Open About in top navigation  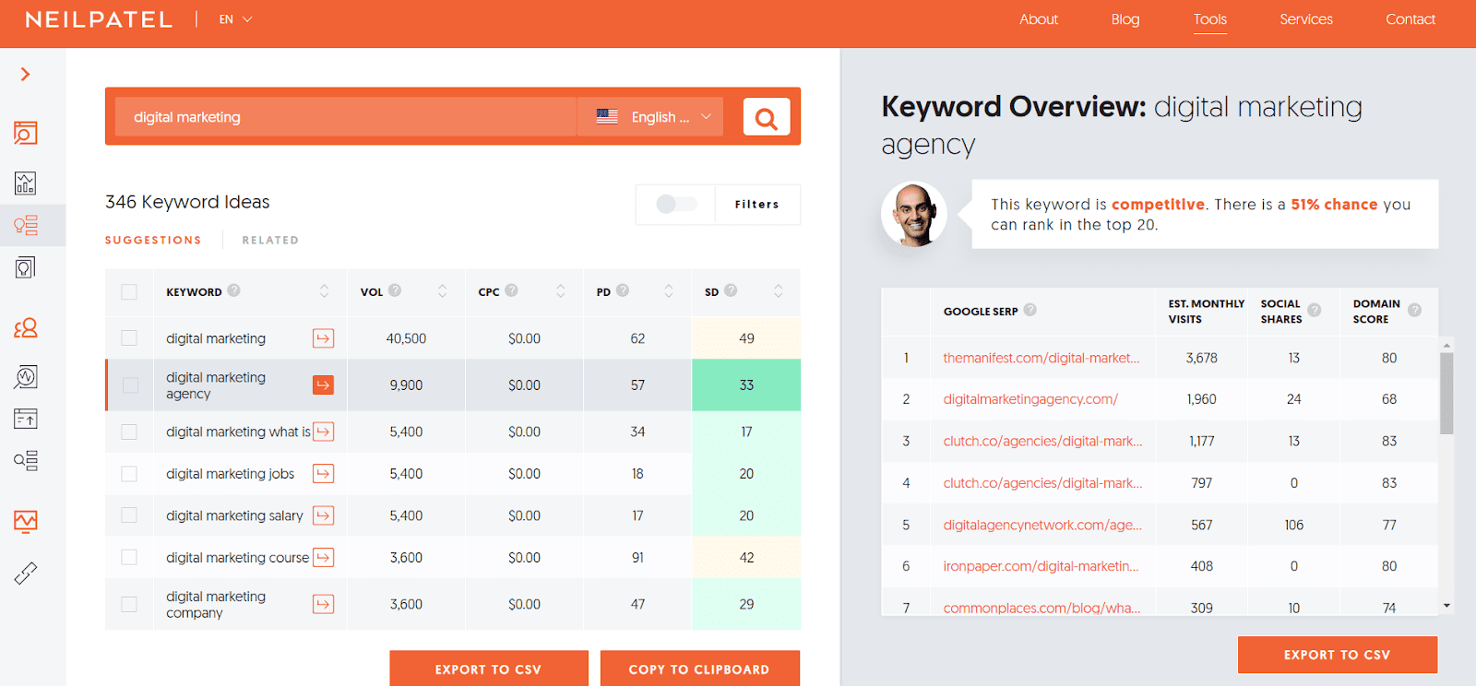(x=1039, y=19)
